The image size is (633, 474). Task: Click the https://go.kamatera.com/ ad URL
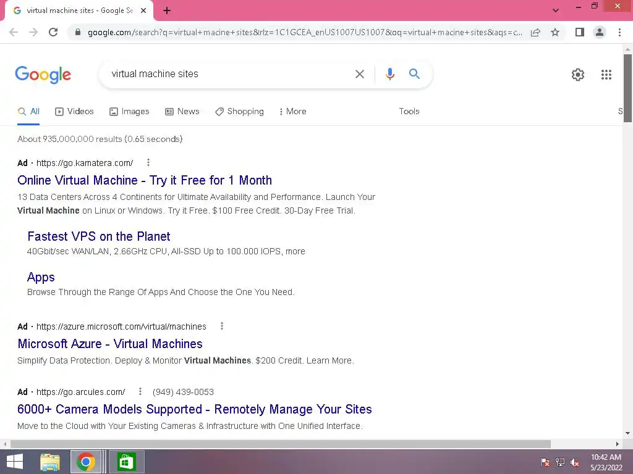85,163
